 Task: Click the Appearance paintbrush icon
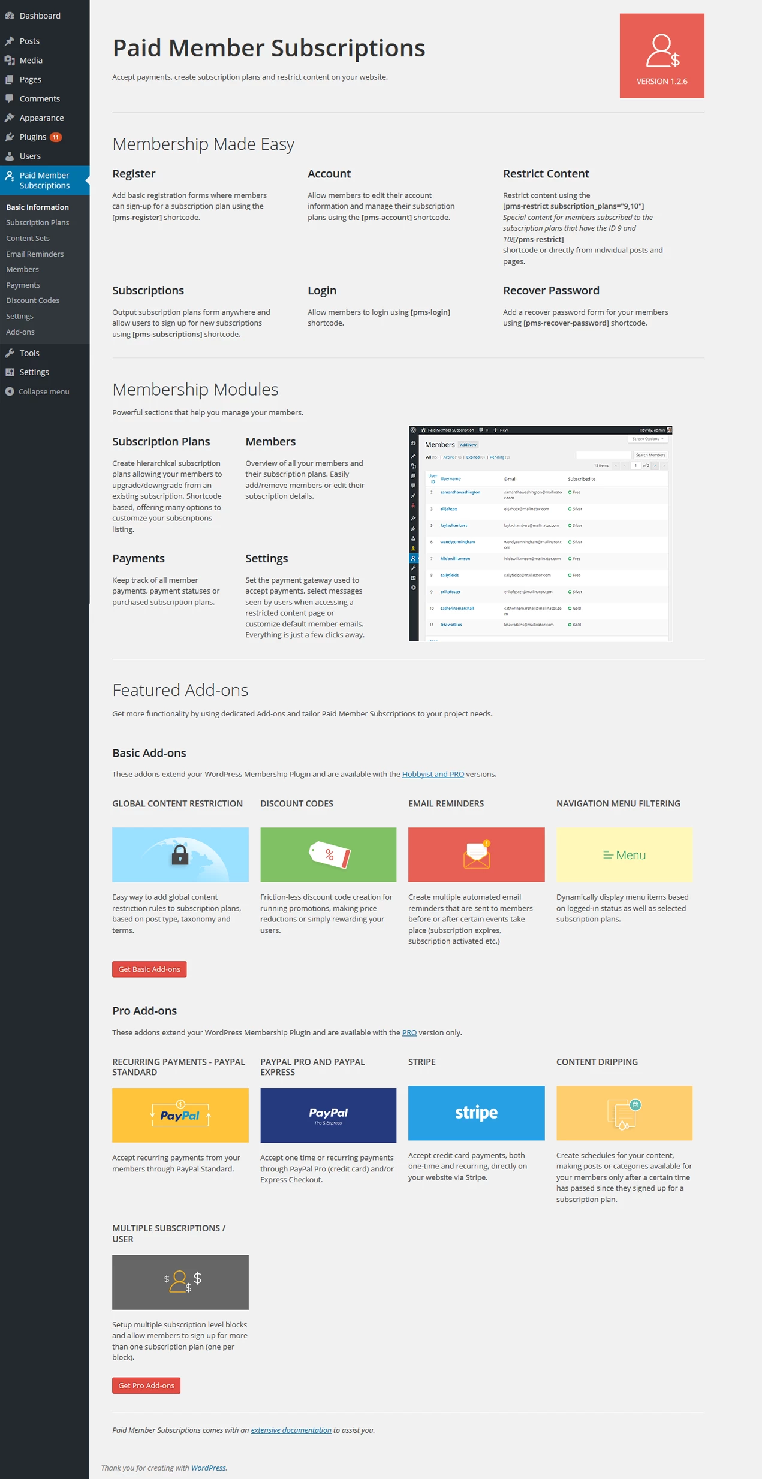coord(10,118)
